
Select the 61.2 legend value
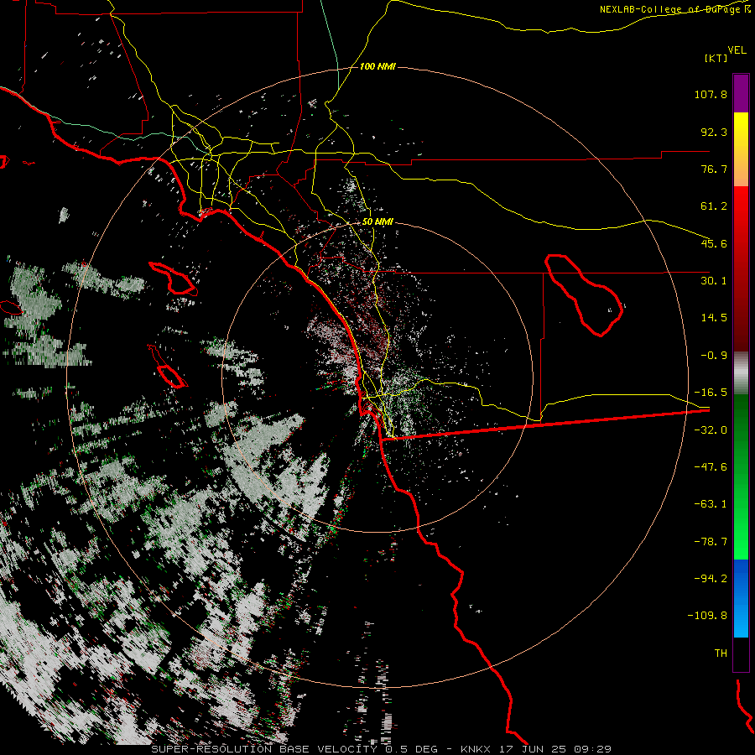tap(714, 206)
